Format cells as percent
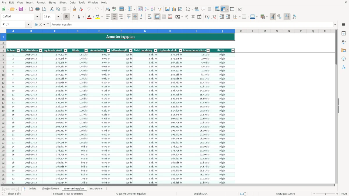Image resolution: width=349 pixels, height=196 pixels. 187,17
